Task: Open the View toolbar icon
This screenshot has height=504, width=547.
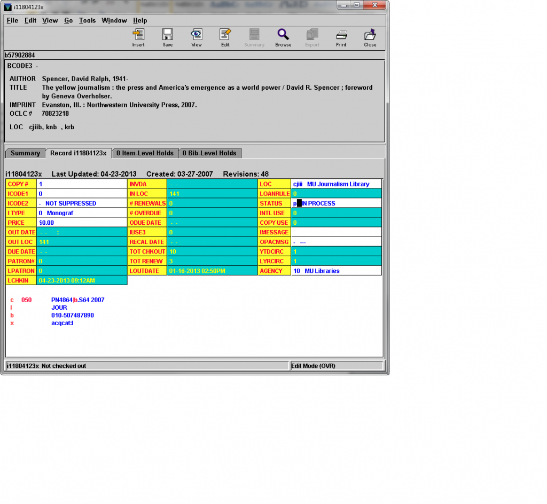Action: click(197, 37)
